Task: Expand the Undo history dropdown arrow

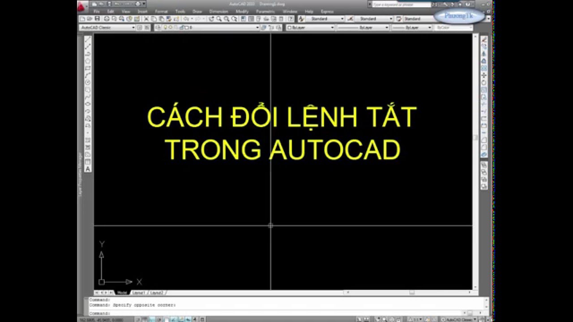Action: (x=192, y=19)
